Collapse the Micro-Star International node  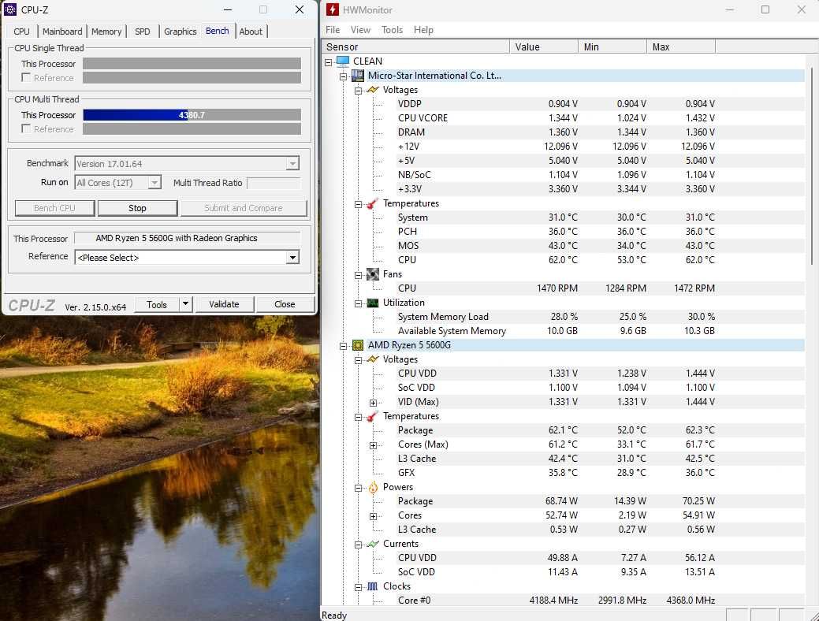[x=343, y=76]
